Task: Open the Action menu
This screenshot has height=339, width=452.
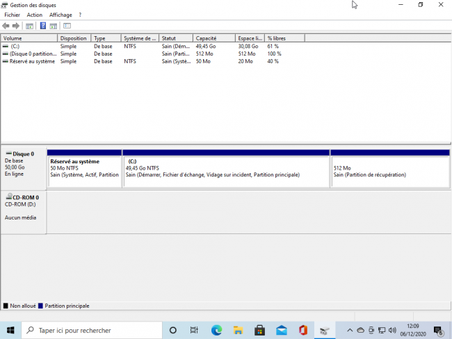Action: tap(34, 15)
